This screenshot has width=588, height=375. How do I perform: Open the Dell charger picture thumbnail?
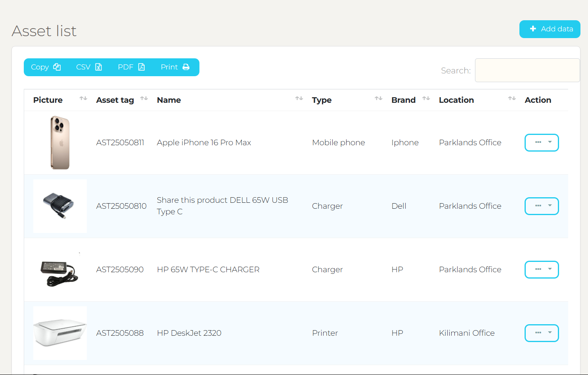[60, 206]
